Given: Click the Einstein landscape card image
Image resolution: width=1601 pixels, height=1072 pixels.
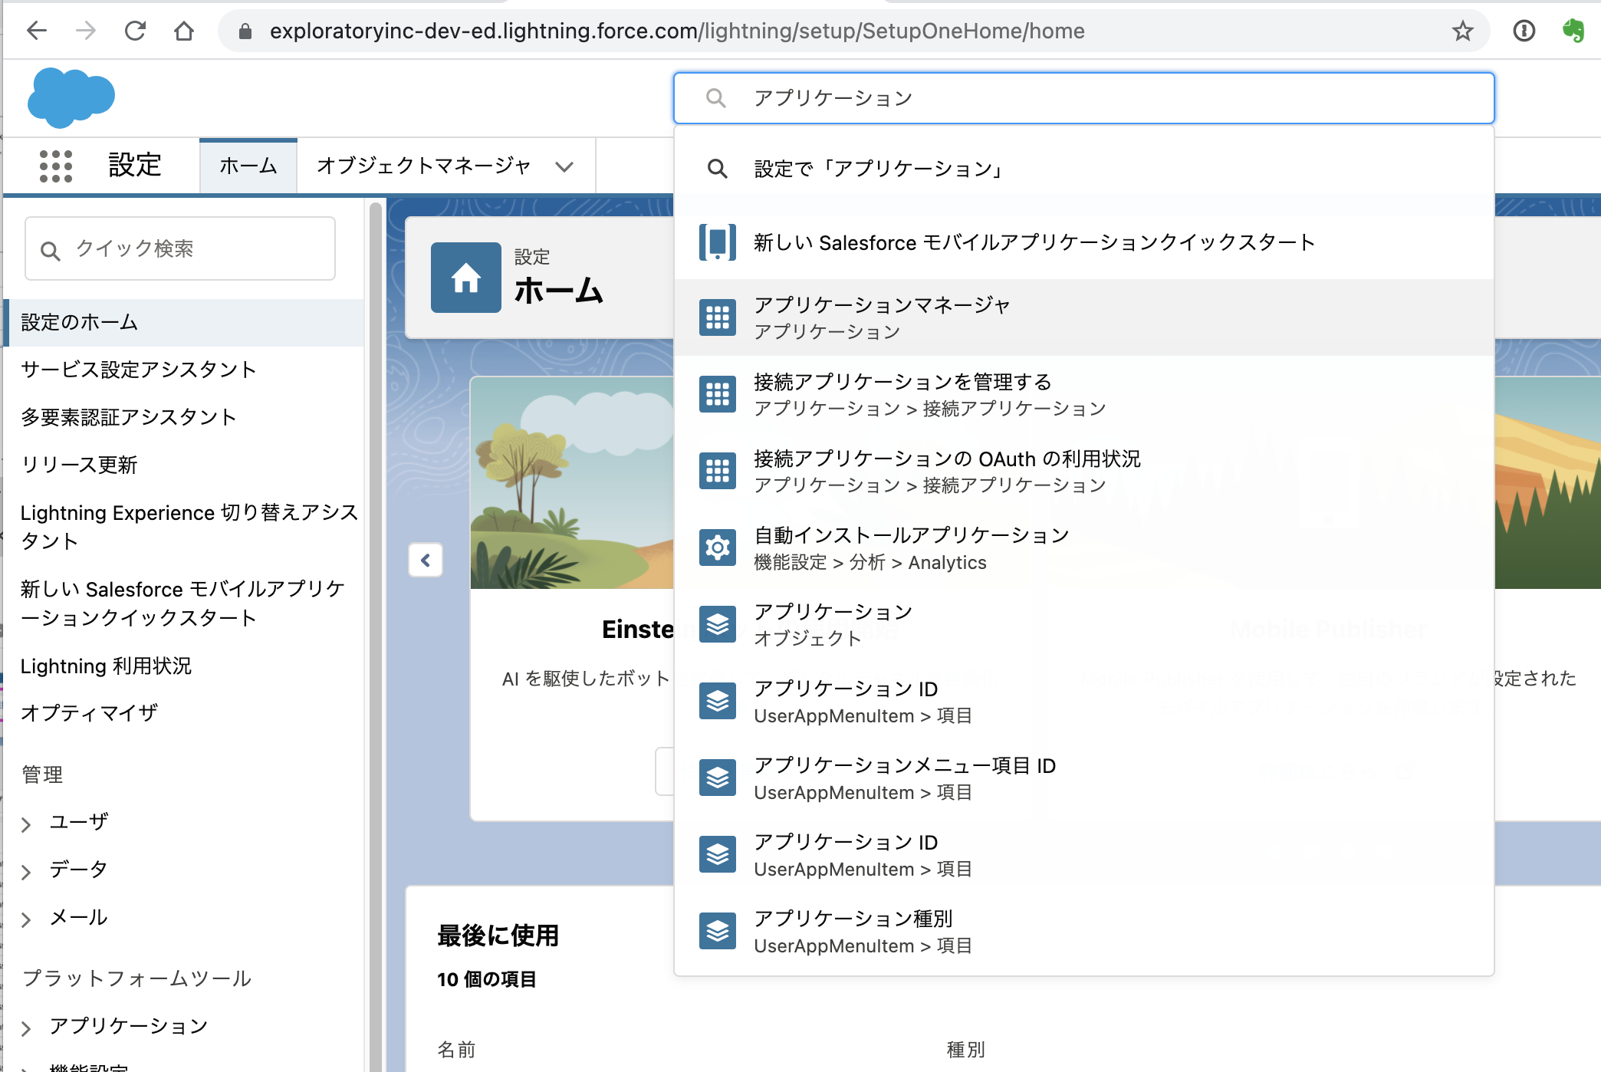Looking at the screenshot, I should (572, 483).
